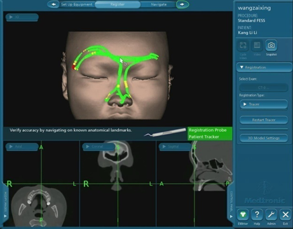Expand the 3D view label dropdown
Screen dimensions: 293x229
point(22,17)
